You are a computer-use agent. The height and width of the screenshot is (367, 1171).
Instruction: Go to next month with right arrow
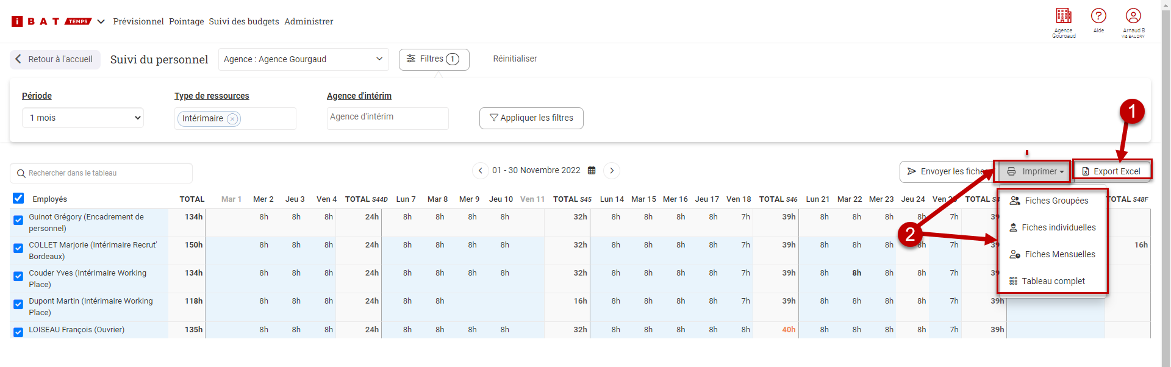[x=612, y=171]
